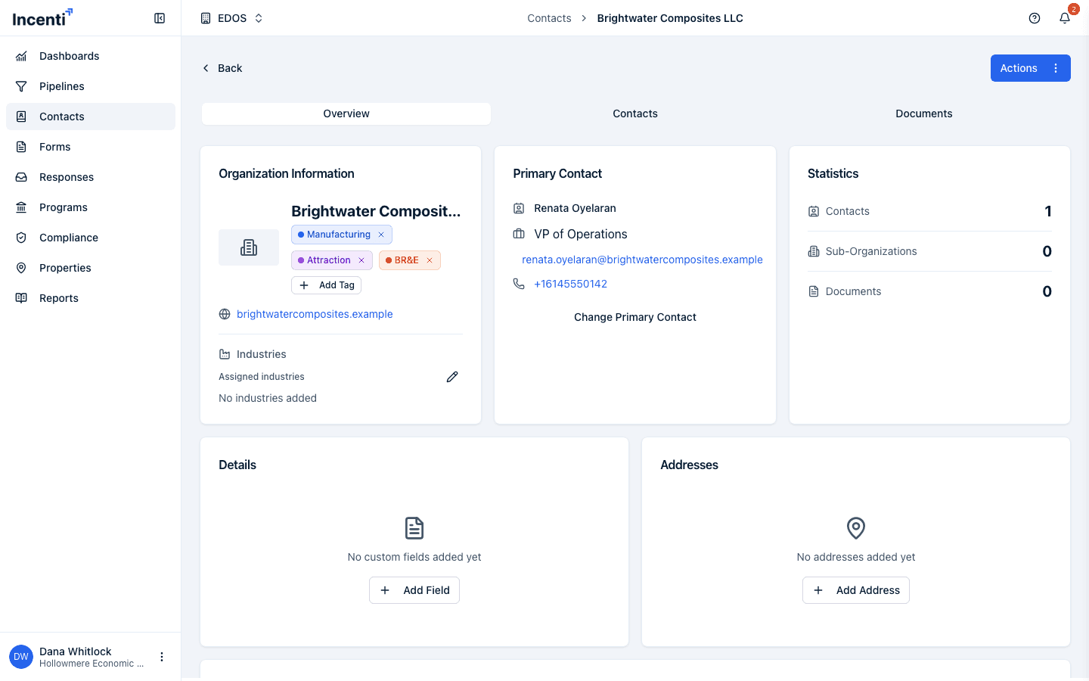Click the Documents statistic row
The image size is (1089, 681).
929,291
